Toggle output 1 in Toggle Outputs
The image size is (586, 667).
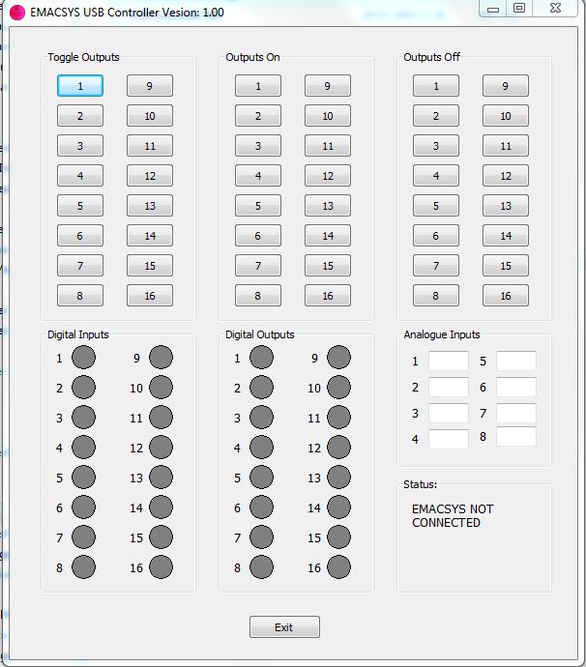80,86
